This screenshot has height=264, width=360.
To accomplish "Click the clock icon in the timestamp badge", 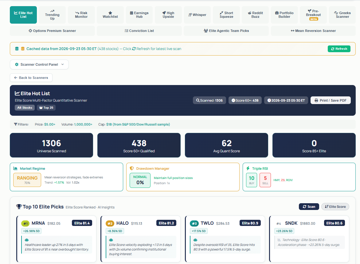I will [x=269, y=100].
